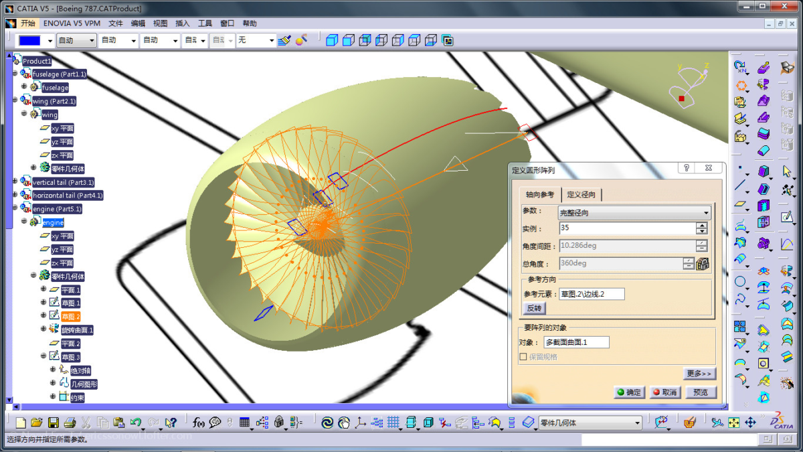Open the 参数 完整径向 dropdown
Viewport: 803px width, 452px height.
[634, 213]
